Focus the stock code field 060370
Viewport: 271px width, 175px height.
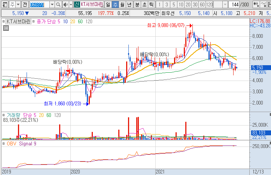click(x=39, y=4)
